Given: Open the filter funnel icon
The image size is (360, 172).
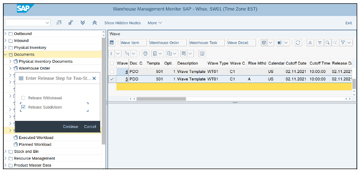Looking at the screenshot, I should 343,42.
